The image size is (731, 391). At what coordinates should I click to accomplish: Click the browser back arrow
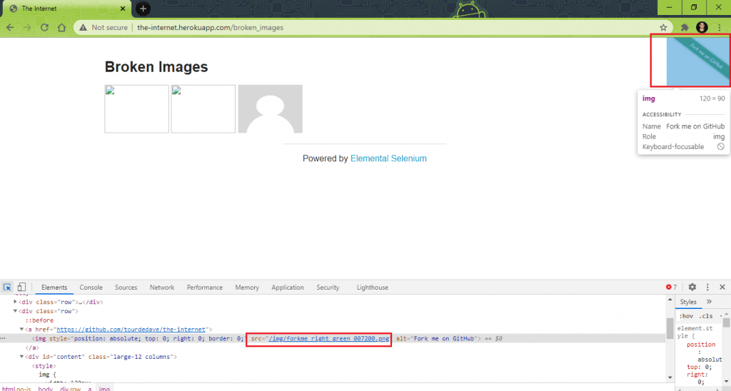click(10, 28)
